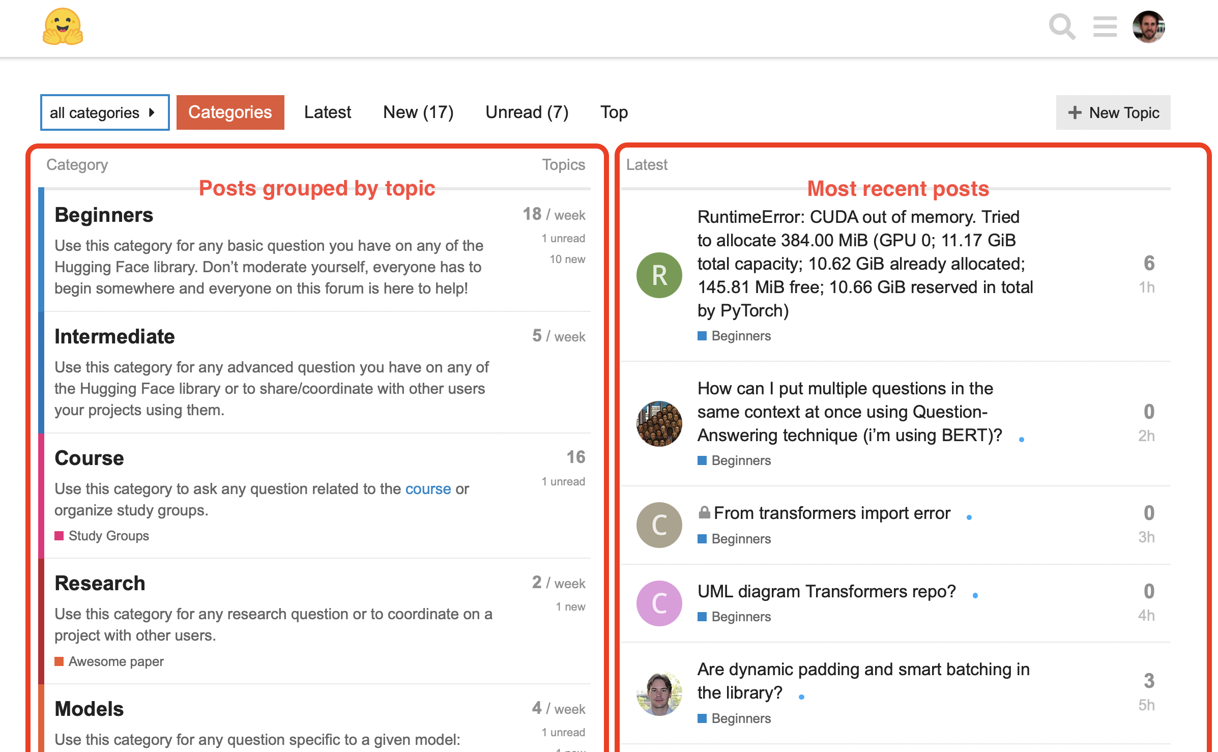Select the Top tab
Screen dimensions: 1218x752
point(615,111)
